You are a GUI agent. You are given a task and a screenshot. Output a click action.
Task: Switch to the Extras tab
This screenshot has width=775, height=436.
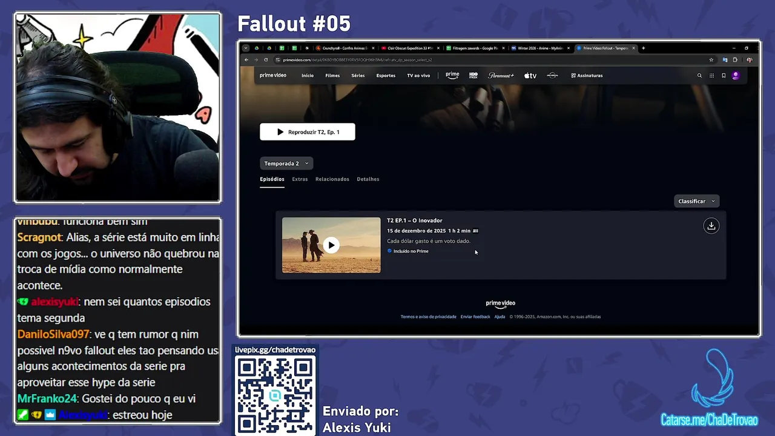click(300, 179)
